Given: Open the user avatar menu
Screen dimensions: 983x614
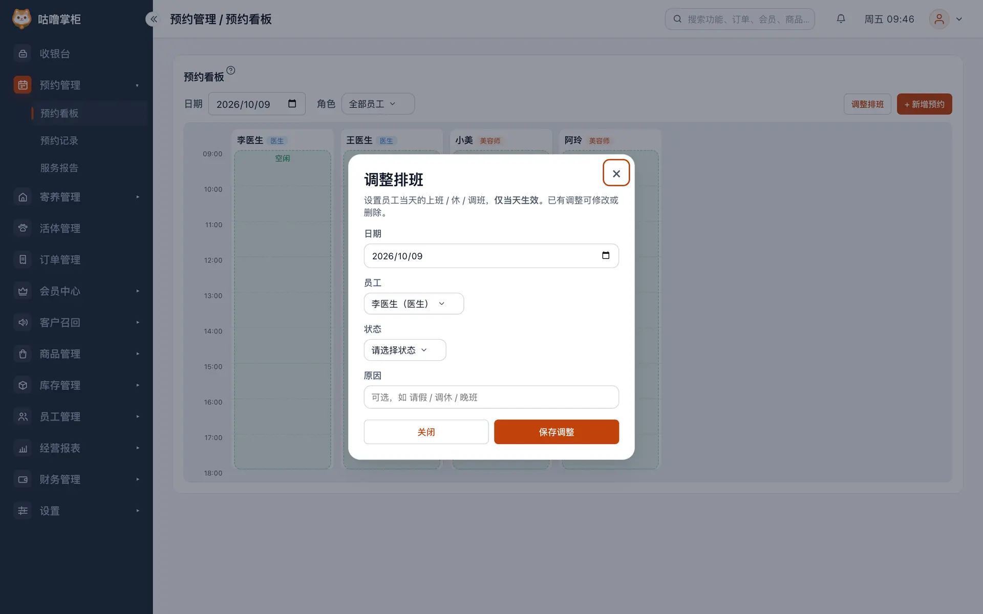Looking at the screenshot, I should 939,19.
